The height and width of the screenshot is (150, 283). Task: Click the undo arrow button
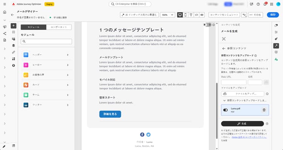click(x=244, y=15)
